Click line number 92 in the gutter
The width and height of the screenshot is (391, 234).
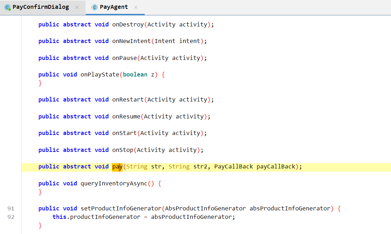tap(11, 217)
